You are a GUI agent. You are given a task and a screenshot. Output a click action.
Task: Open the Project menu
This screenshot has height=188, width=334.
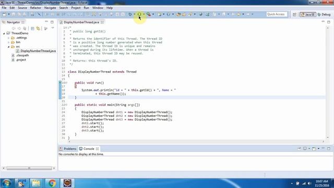point(76,8)
